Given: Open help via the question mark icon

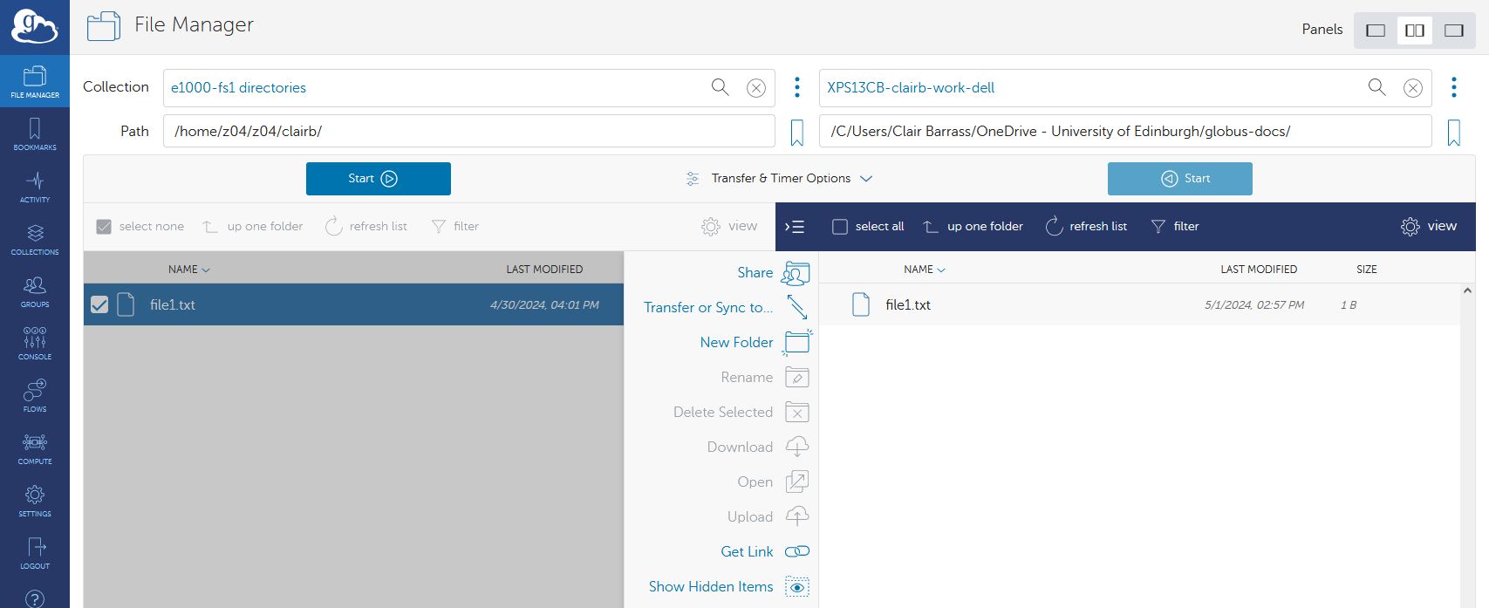Looking at the screenshot, I should [x=35, y=598].
